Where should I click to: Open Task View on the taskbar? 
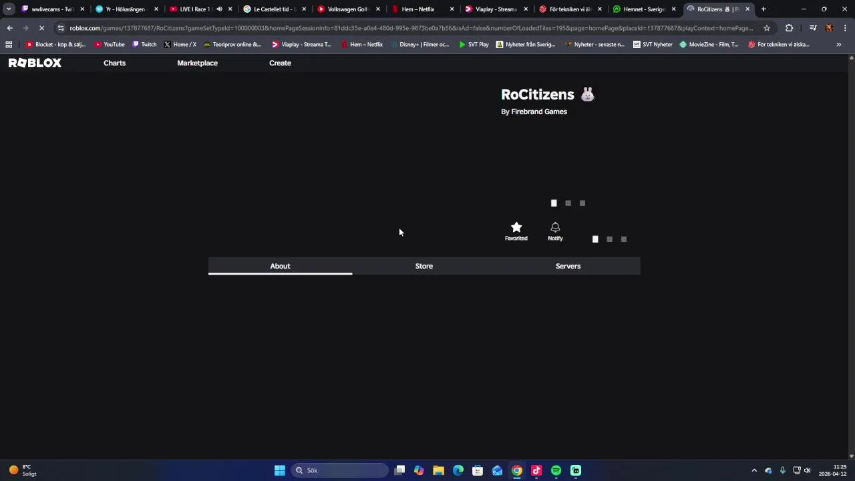pos(399,470)
